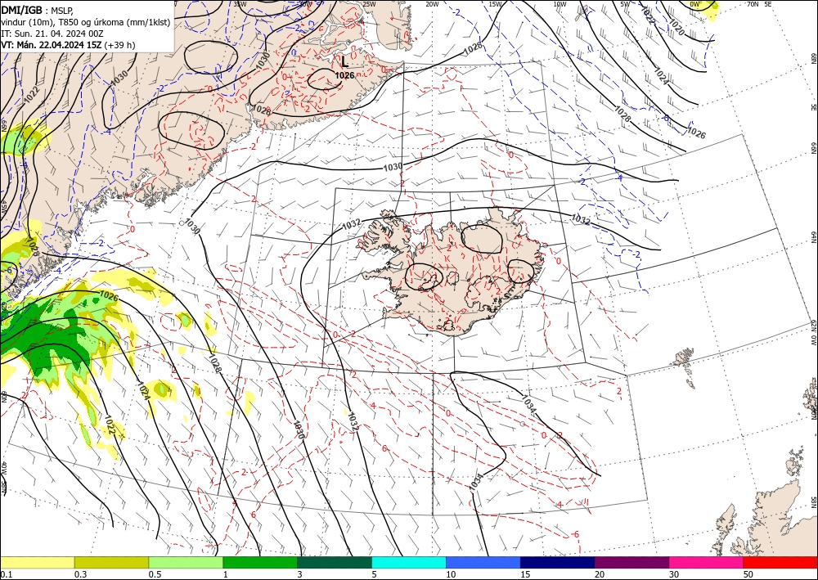The image size is (818, 580).
Task: Click the "70N" latitude label
Action: 753,4
